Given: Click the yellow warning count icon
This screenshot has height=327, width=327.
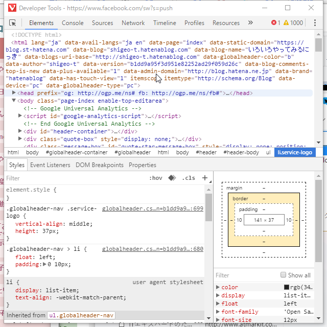Looking at the screenshot, I should click(286, 22).
